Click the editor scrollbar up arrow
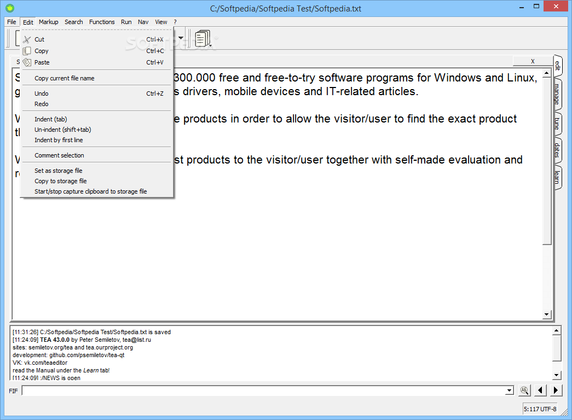This screenshot has width=572, height=420. (546, 73)
